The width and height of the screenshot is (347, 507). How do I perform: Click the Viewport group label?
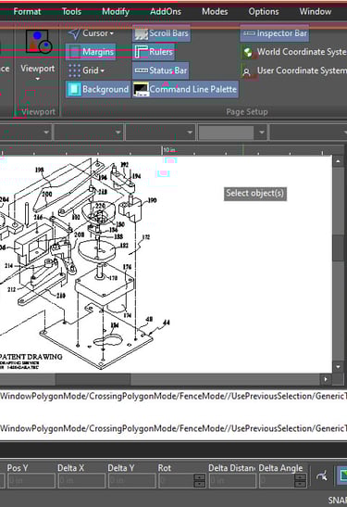[39, 112]
